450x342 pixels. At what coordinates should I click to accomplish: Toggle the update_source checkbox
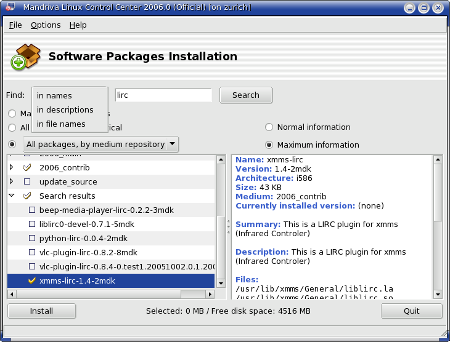click(x=27, y=181)
